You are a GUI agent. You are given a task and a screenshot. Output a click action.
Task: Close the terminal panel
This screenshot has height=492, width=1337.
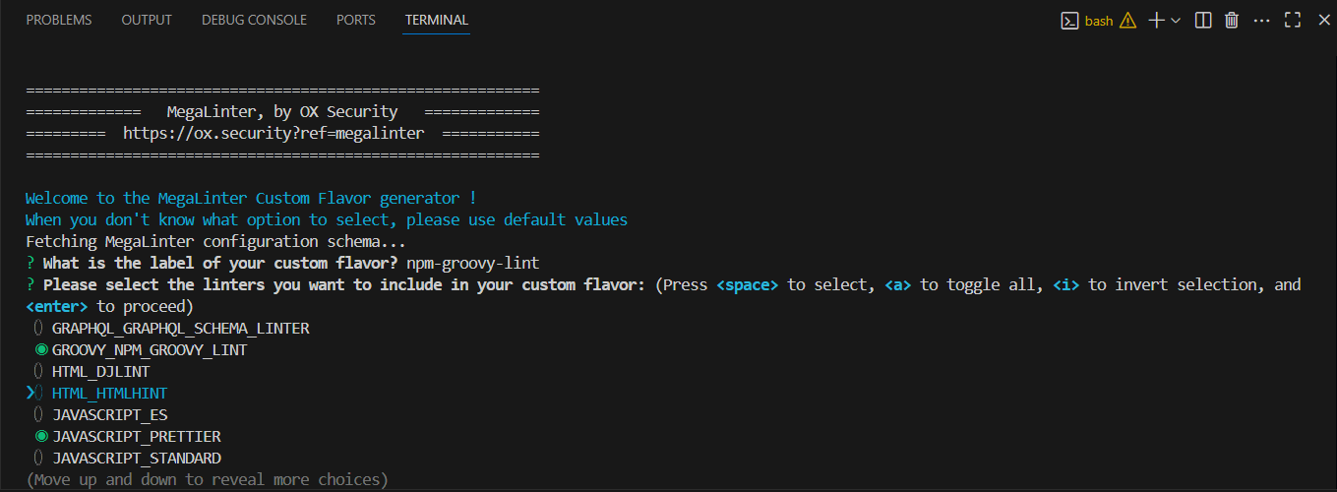1323,20
